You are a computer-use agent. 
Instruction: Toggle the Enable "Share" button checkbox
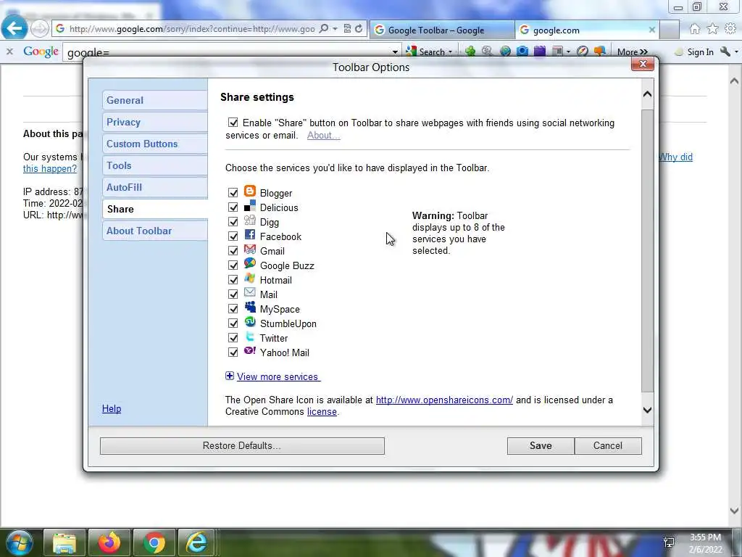coord(233,122)
